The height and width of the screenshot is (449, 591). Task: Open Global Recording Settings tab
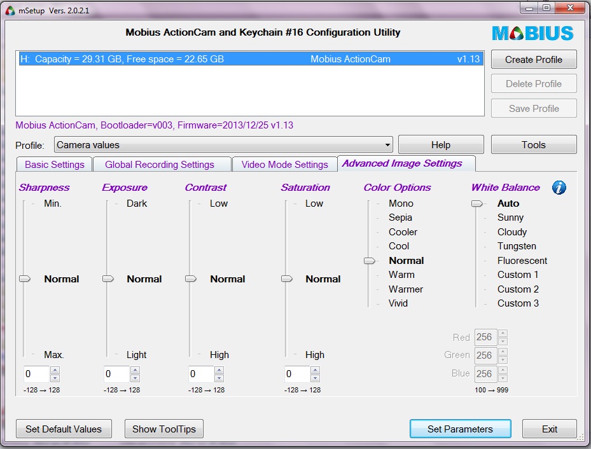pos(160,165)
